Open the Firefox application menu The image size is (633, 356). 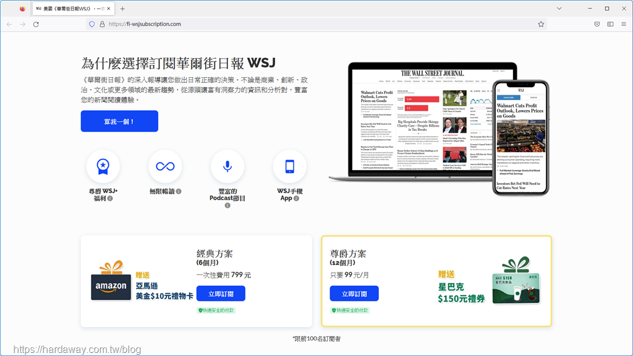[x=624, y=24]
